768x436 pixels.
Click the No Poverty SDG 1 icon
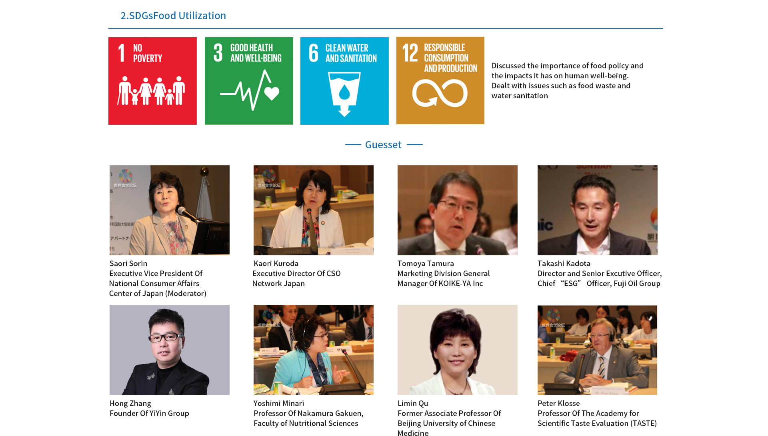[x=152, y=81]
